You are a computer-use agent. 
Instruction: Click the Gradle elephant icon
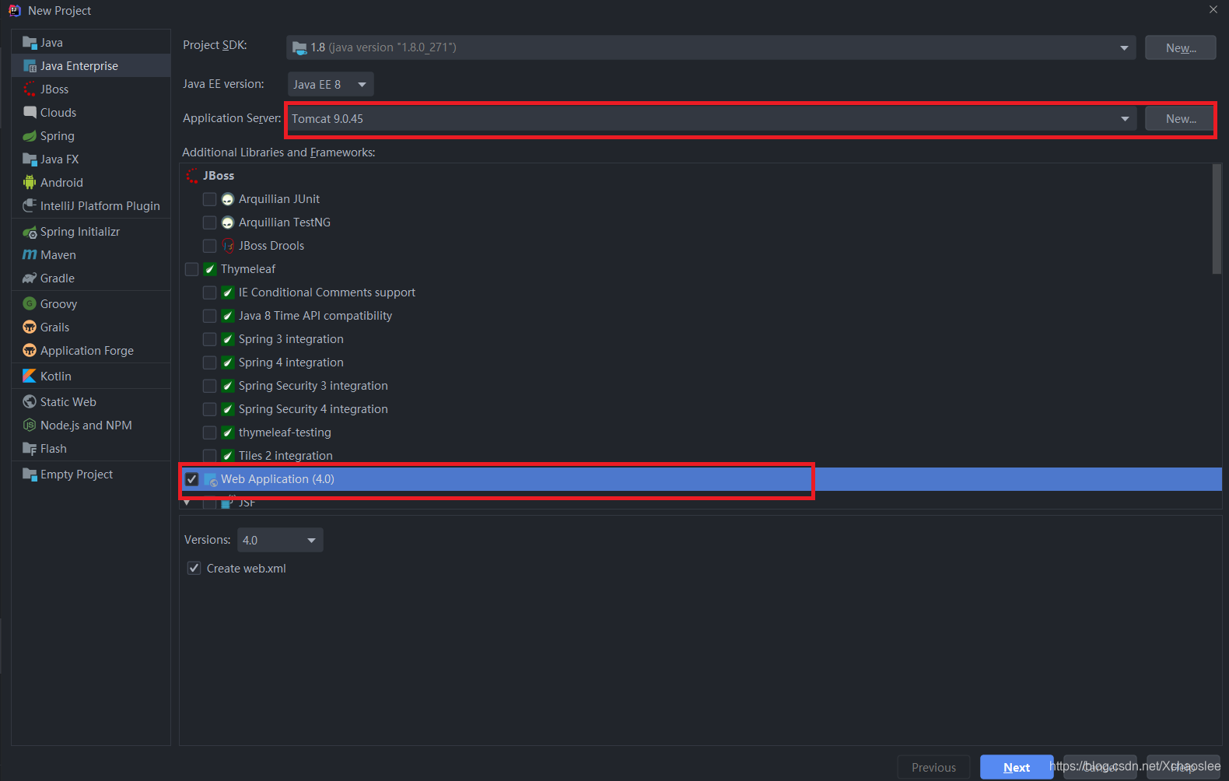tap(30, 278)
